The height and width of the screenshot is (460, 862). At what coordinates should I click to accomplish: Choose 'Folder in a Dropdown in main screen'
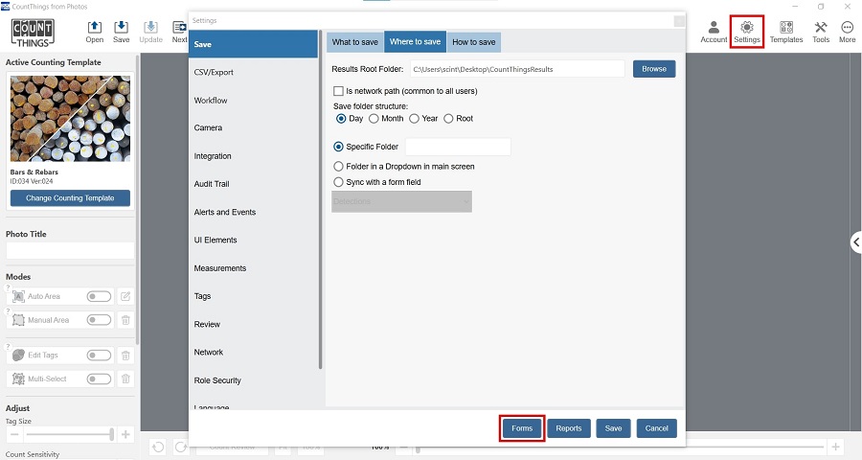click(338, 167)
